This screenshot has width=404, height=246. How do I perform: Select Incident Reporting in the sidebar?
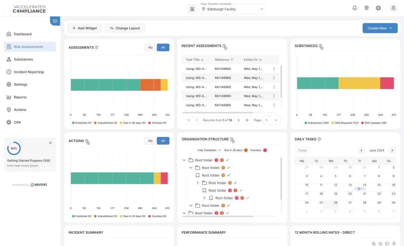point(30,72)
